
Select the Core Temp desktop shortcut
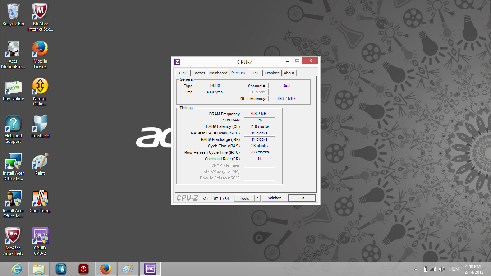point(40,202)
